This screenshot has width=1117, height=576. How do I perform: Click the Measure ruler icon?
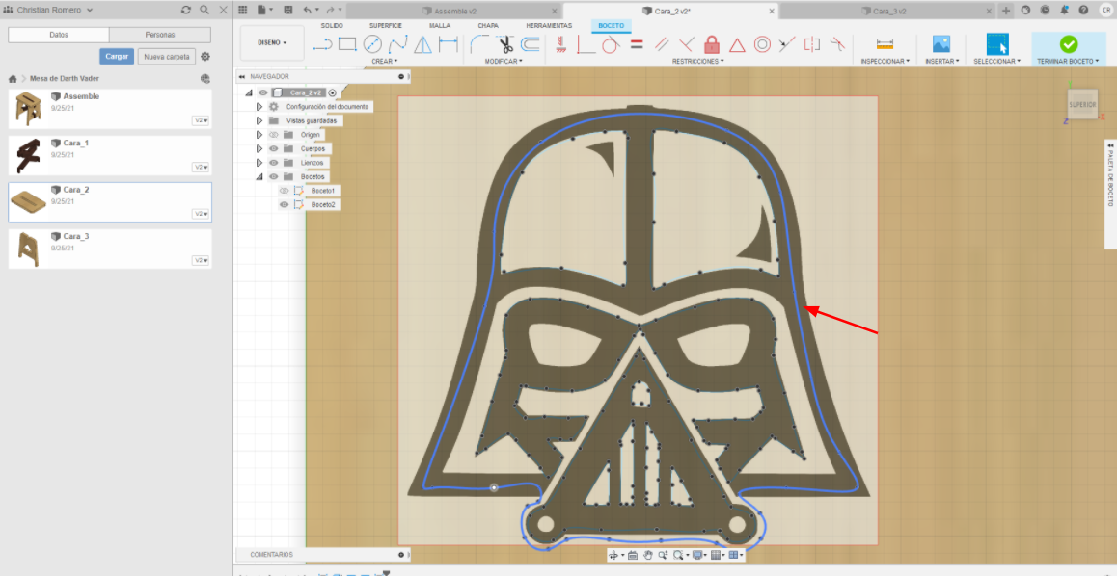tap(885, 45)
